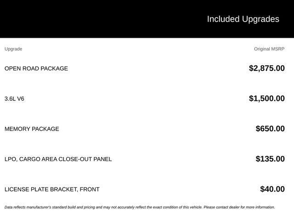Click 'Please contact dealer' disclaimer sentence
Screen dimensions: 294x221
(239, 207)
